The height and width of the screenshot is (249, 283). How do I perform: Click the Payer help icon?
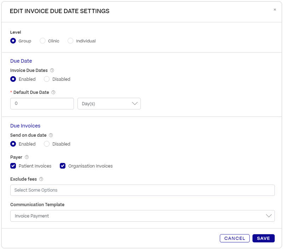[27, 157]
